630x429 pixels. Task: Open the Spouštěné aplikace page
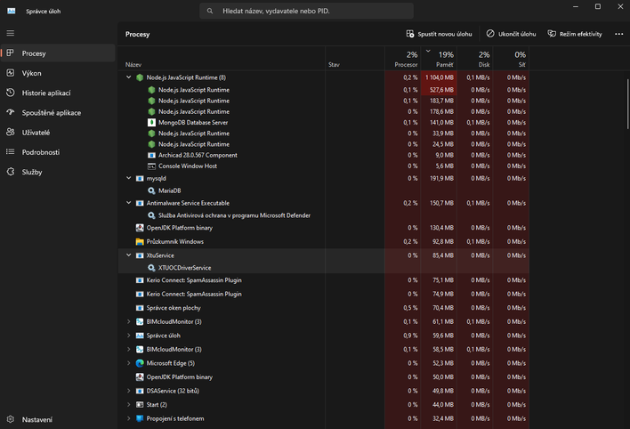(x=58, y=112)
